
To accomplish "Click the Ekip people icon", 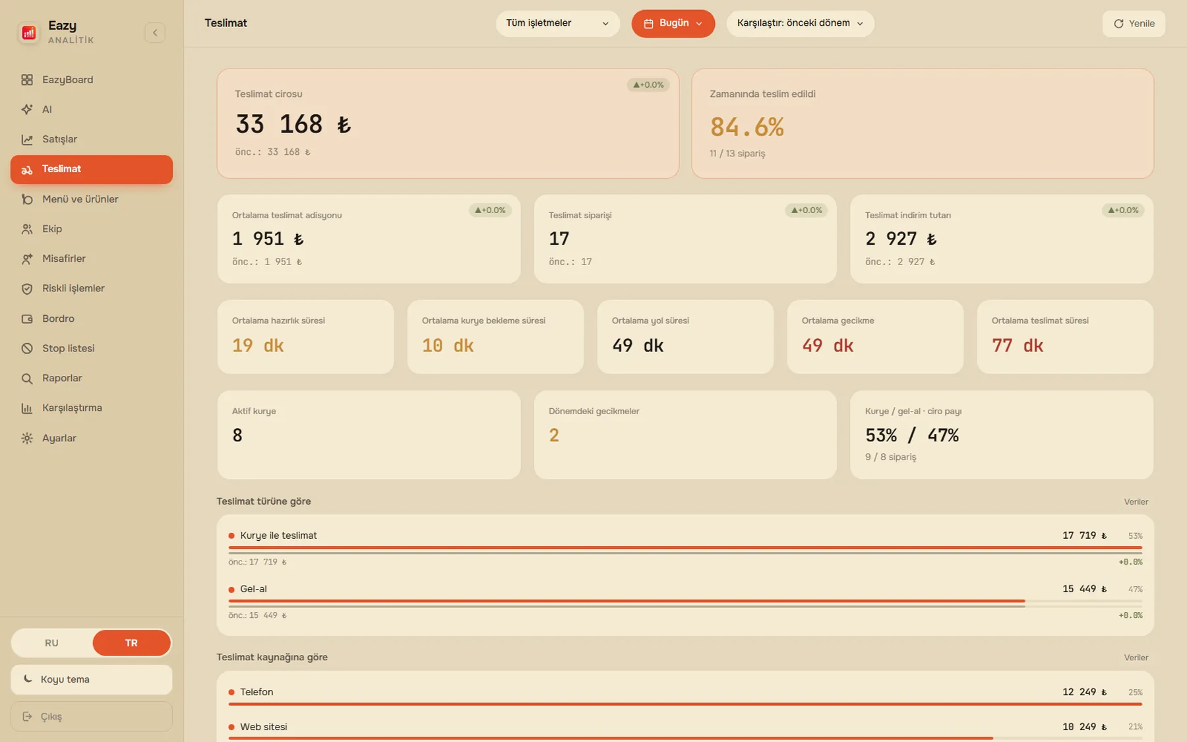I will [27, 229].
